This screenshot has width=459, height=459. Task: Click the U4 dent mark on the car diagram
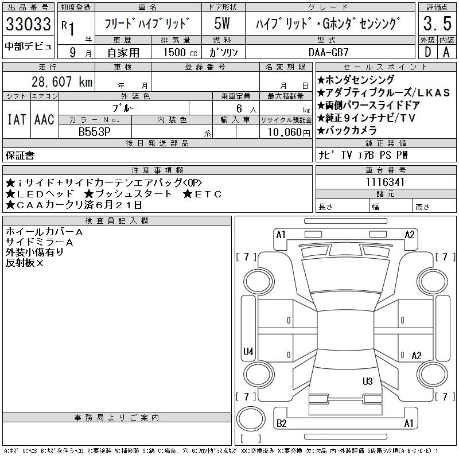[x=248, y=351]
